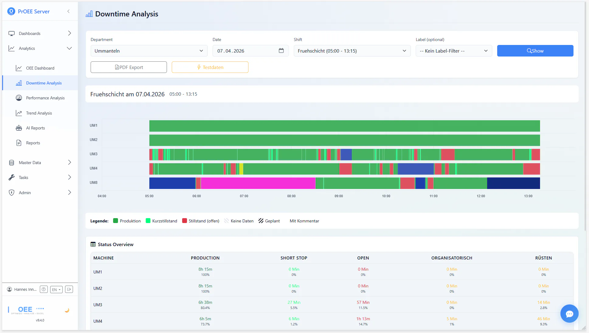Go to Performance Analysis page

point(45,98)
